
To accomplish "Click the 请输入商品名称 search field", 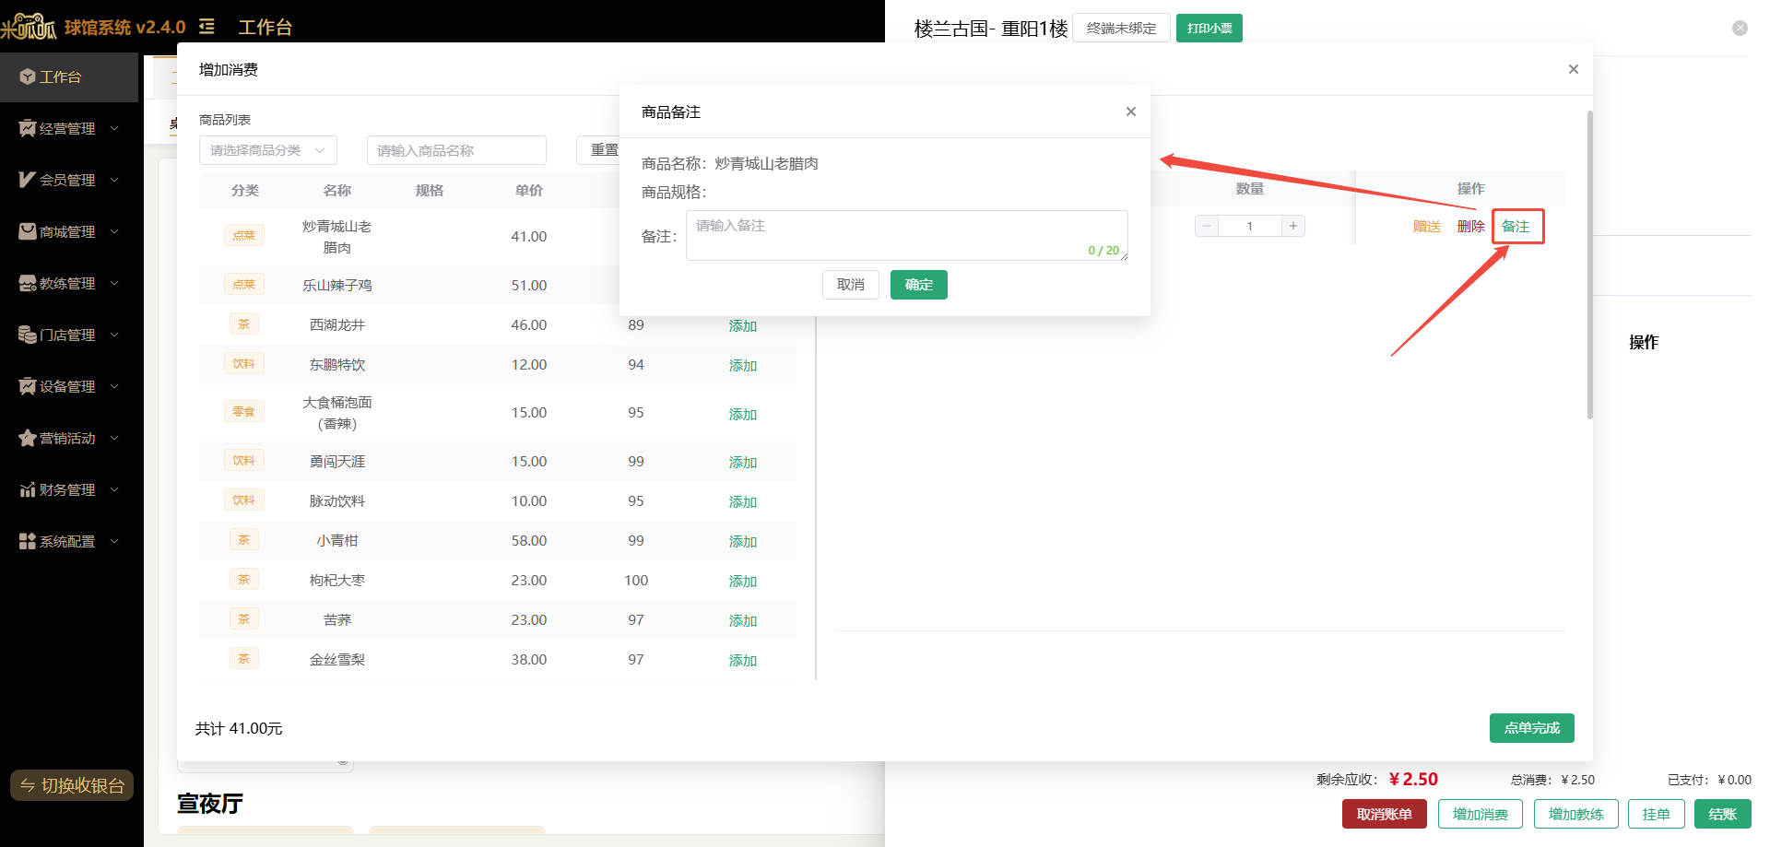I will tap(456, 150).
